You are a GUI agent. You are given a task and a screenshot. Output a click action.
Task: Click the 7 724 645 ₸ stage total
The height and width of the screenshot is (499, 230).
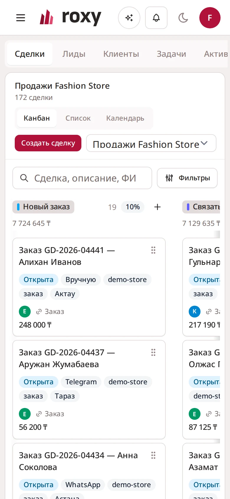(x=32, y=223)
